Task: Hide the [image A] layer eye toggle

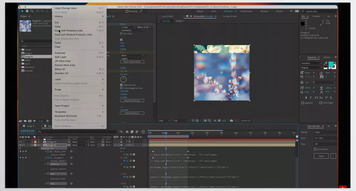Action: (x=20, y=142)
